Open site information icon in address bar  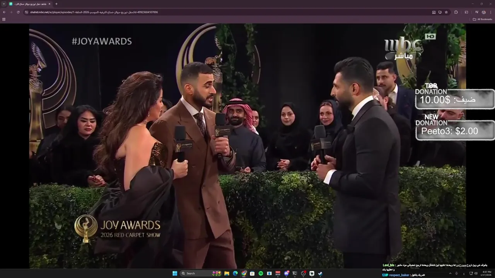click(x=26, y=12)
